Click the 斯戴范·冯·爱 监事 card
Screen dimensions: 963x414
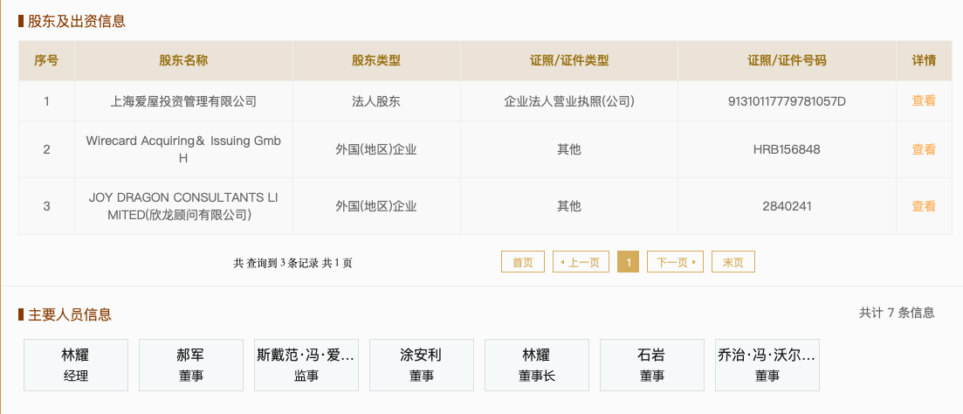pos(306,365)
